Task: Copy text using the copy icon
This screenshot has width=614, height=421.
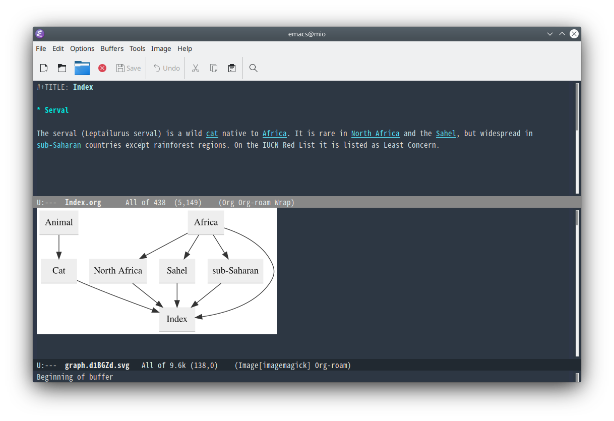Action: click(213, 68)
